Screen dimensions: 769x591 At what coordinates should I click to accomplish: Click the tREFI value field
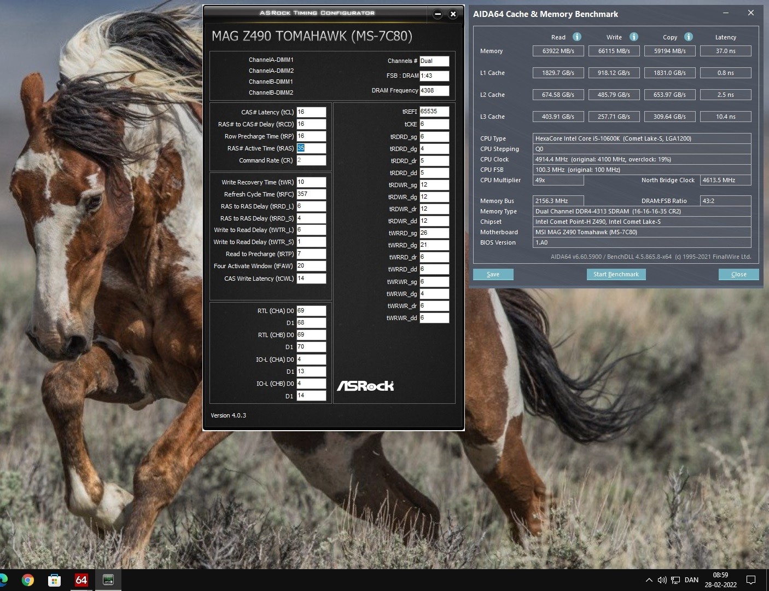tap(434, 112)
